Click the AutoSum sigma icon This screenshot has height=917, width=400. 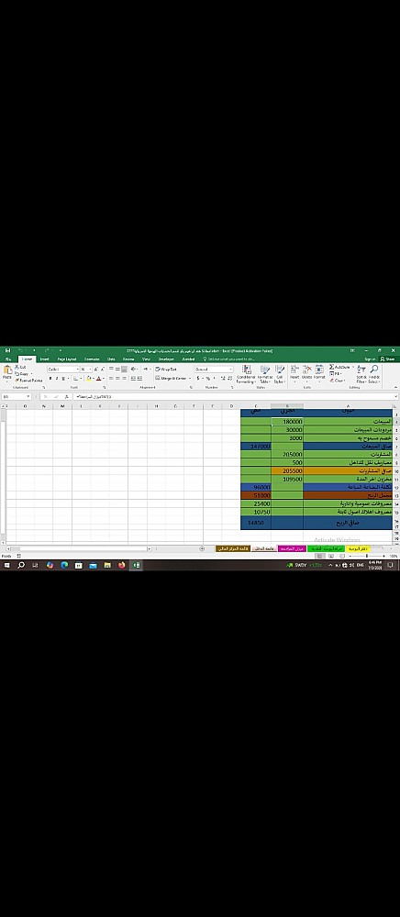331,368
